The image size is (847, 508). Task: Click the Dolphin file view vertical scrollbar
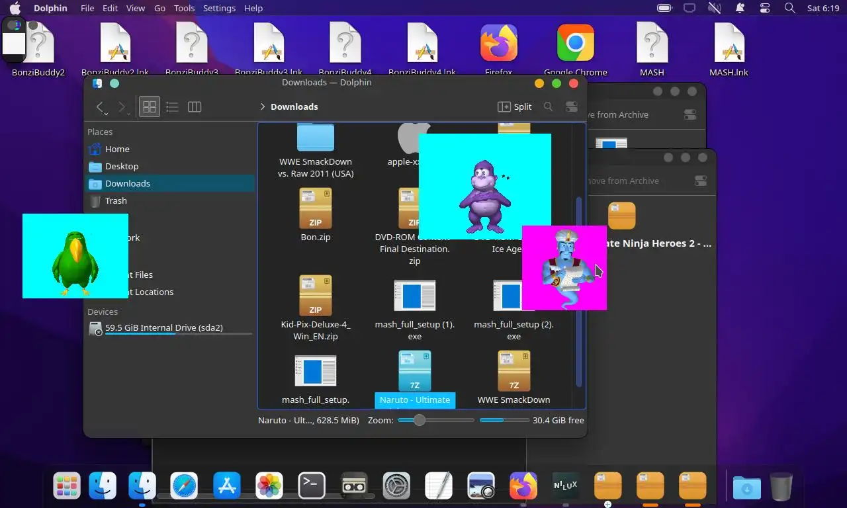coord(579,292)
